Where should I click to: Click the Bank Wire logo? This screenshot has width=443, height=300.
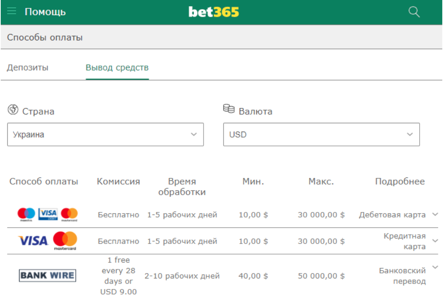pos(47,275)
